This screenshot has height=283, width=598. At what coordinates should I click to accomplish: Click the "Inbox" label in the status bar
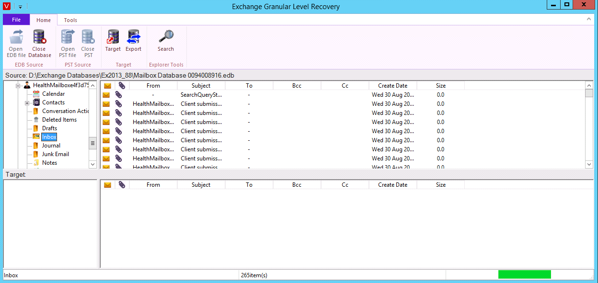coord(11,275)
